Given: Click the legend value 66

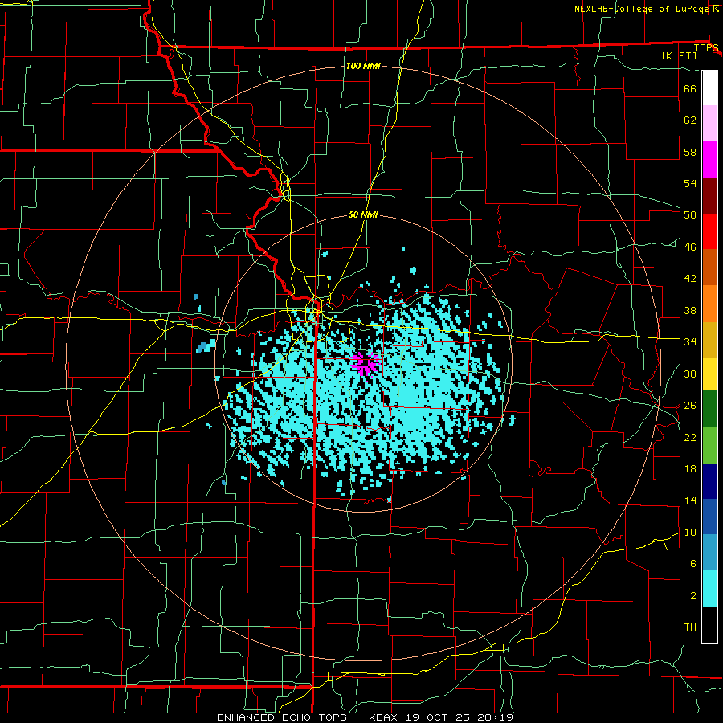Looking at the screenshot, I should coord(690,88).
